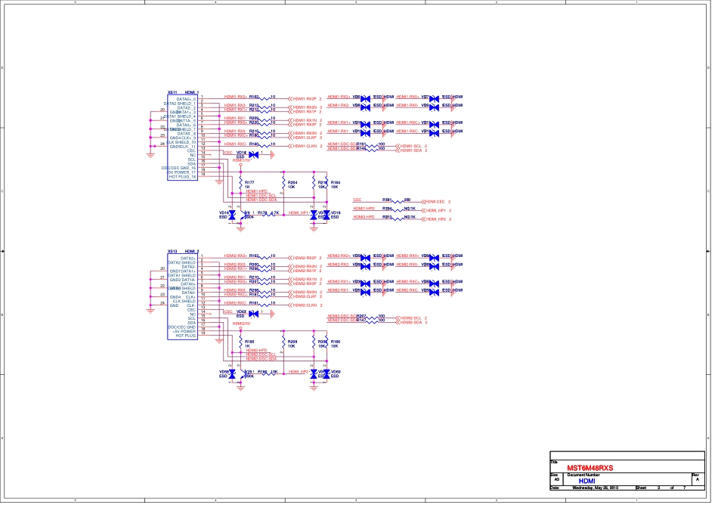Select the XS11 HDMI_1 connector block
Image resolution: width=718 pixels, height=508 pixels.
click(x=183, y=137)
